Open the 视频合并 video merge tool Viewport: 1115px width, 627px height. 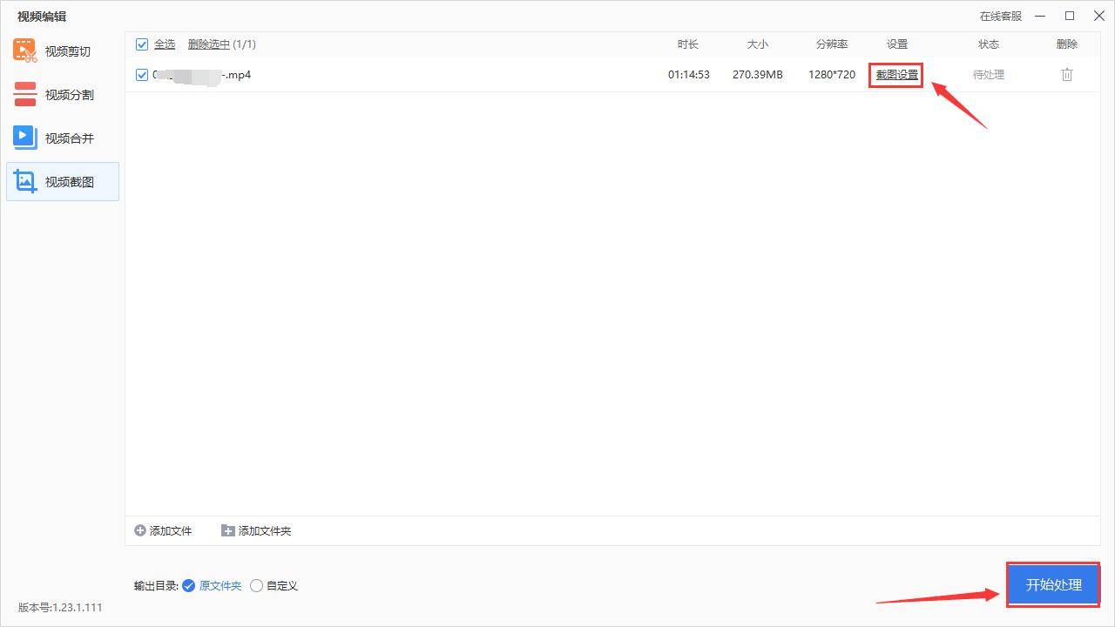(x=63, y=138)
